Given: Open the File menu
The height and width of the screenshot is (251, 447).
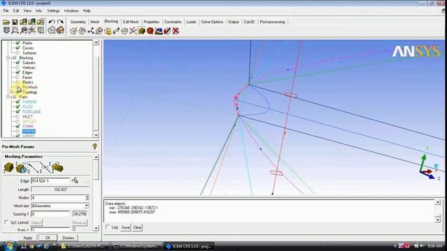Looking at the screenshot, I should (6, 11).
